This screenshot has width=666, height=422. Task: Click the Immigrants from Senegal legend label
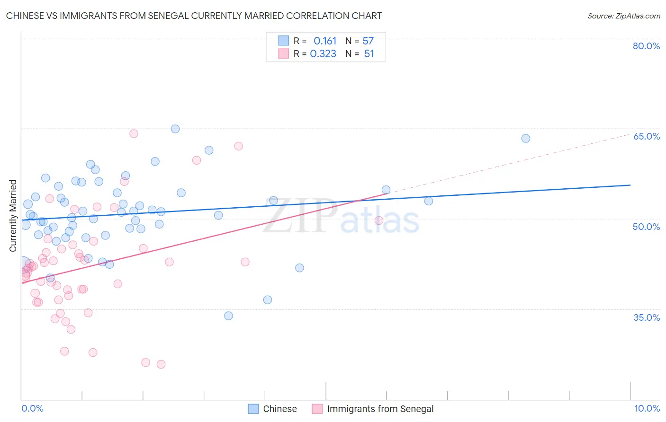click(x=380, y=409)
